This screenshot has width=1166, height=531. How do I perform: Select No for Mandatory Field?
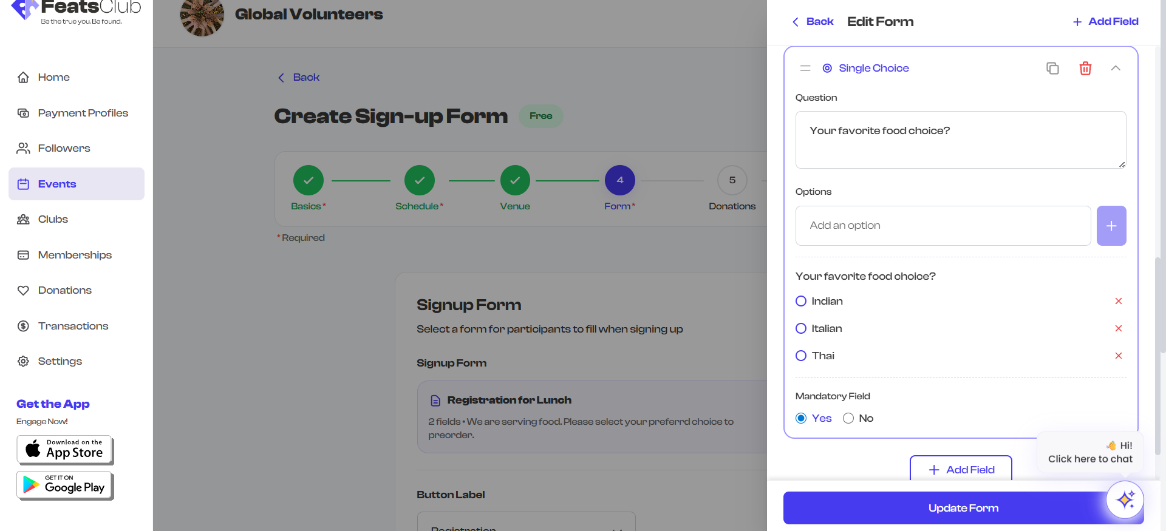tap(848, 418)
